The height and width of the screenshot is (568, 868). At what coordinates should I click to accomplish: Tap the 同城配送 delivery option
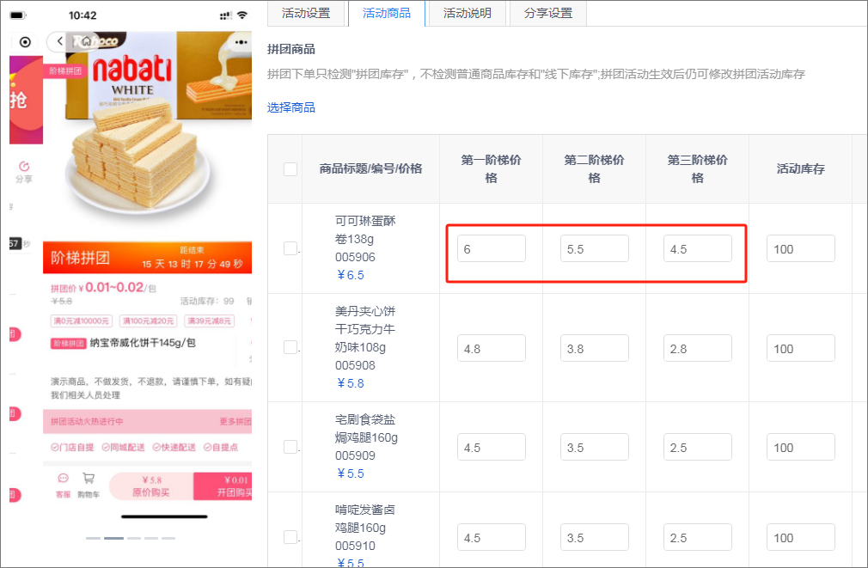pos(123,448)
